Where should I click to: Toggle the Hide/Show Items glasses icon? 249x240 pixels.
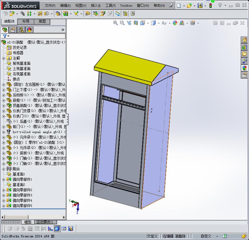coord(164,23)
